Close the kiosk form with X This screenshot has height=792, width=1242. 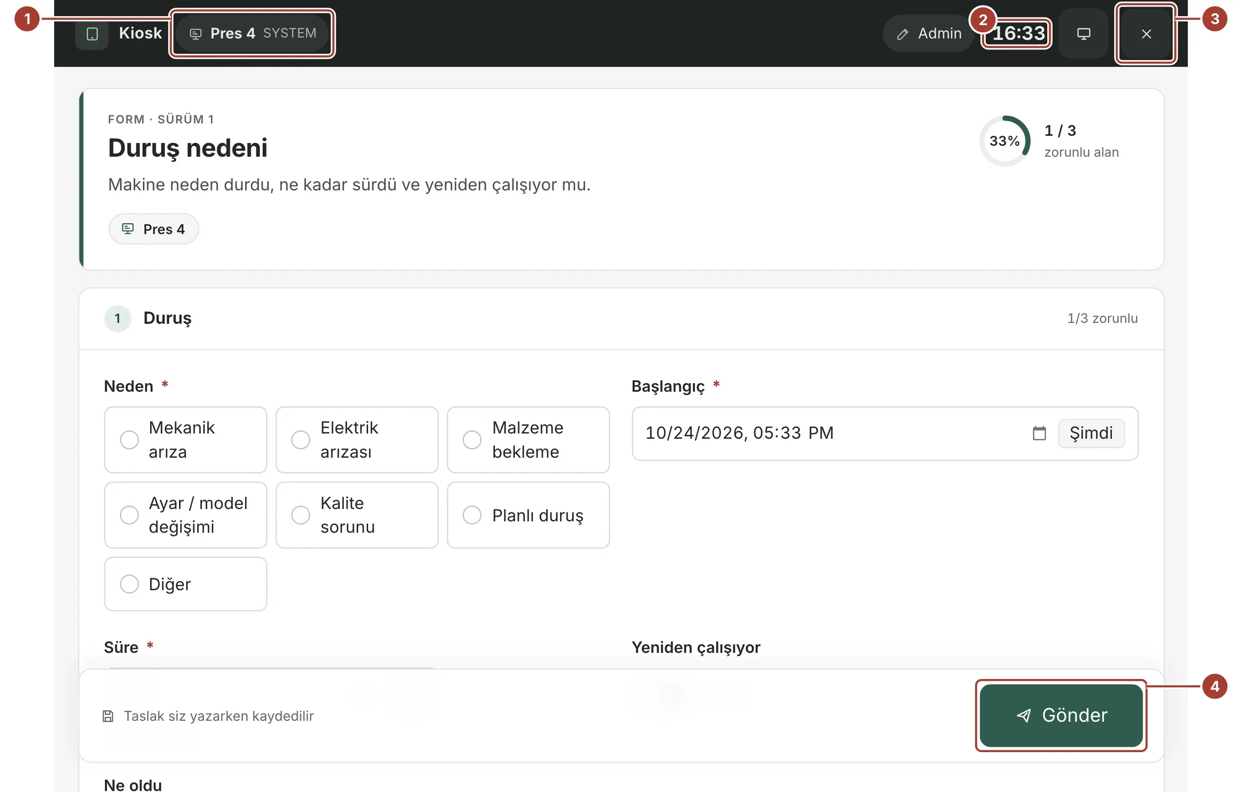[x=1146, y=34]
